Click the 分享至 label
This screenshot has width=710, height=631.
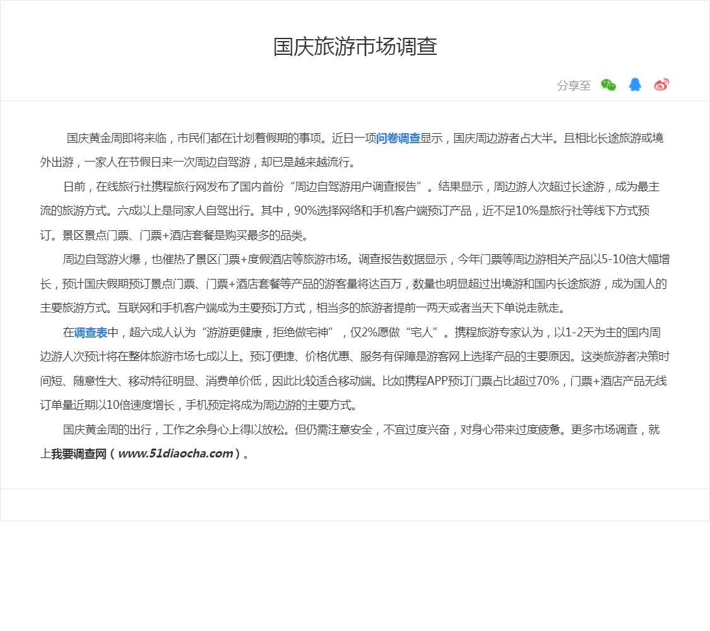tap(574, 86)
